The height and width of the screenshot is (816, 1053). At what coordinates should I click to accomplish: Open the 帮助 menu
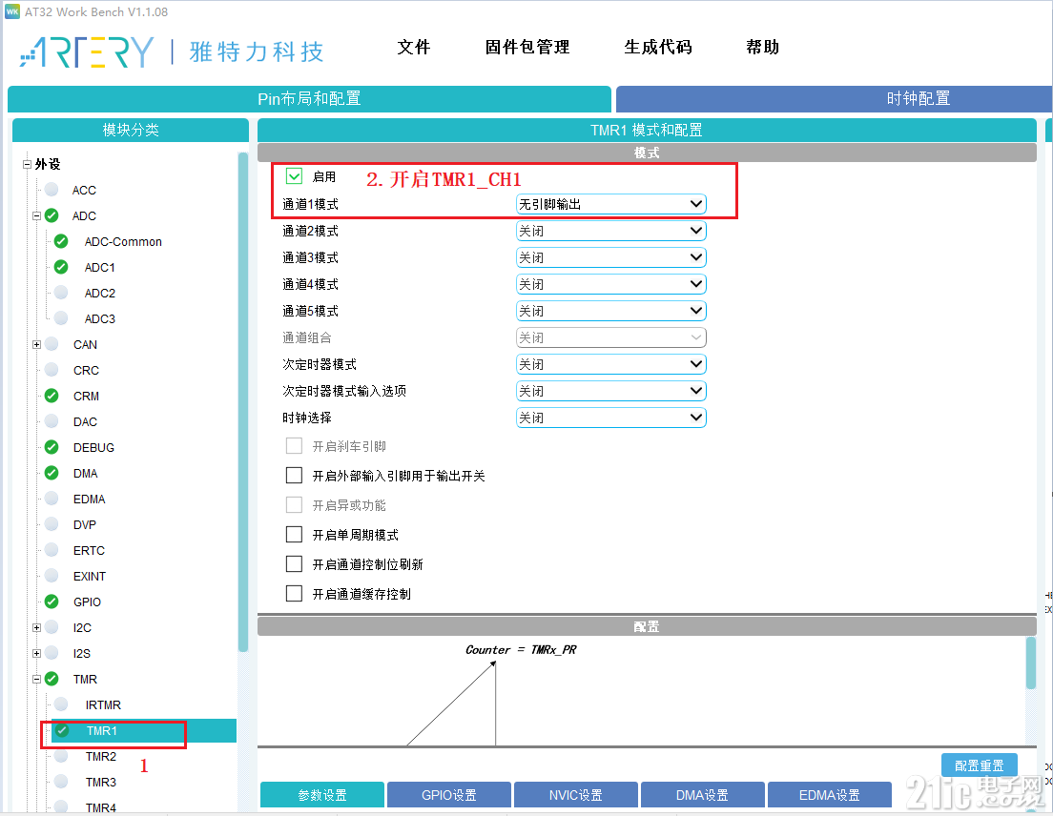763,47
